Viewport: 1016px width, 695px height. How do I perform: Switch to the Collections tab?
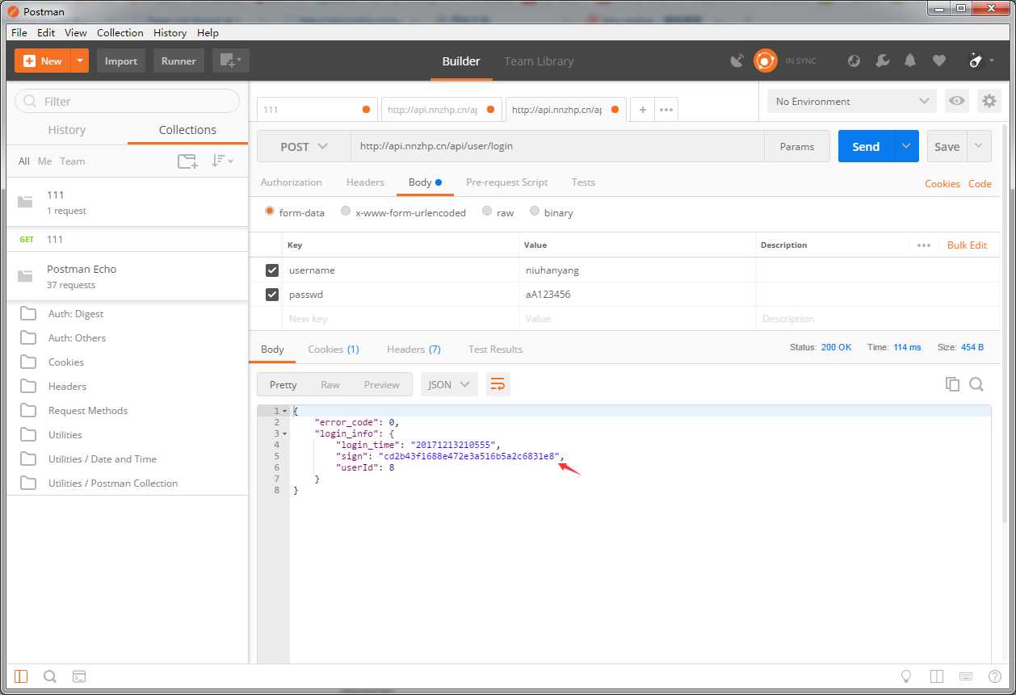click(187, 130)
